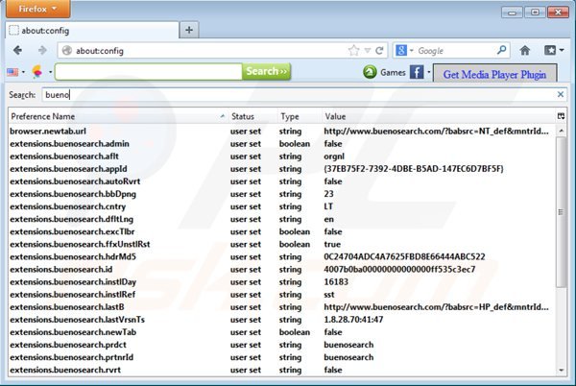
Task: Click the green Search button
Action: [266, 71]
